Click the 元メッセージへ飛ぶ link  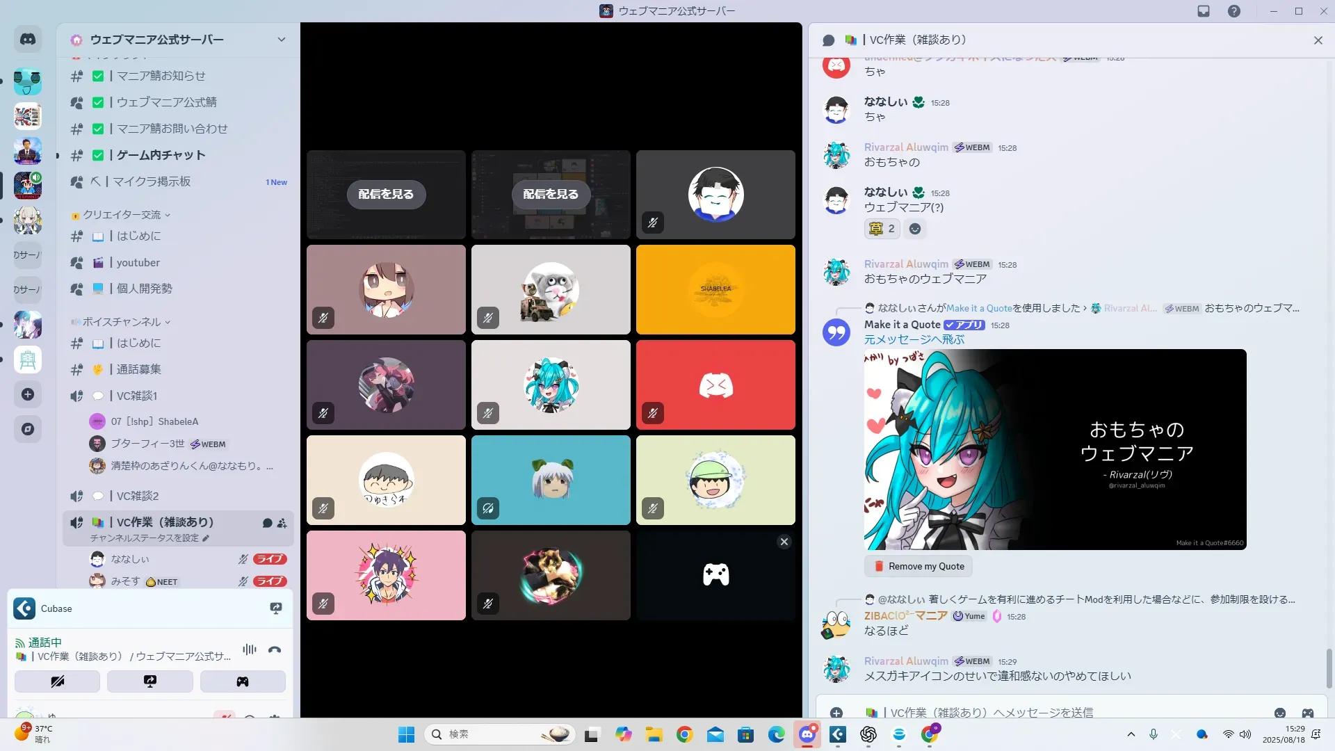tap(914, 339)
